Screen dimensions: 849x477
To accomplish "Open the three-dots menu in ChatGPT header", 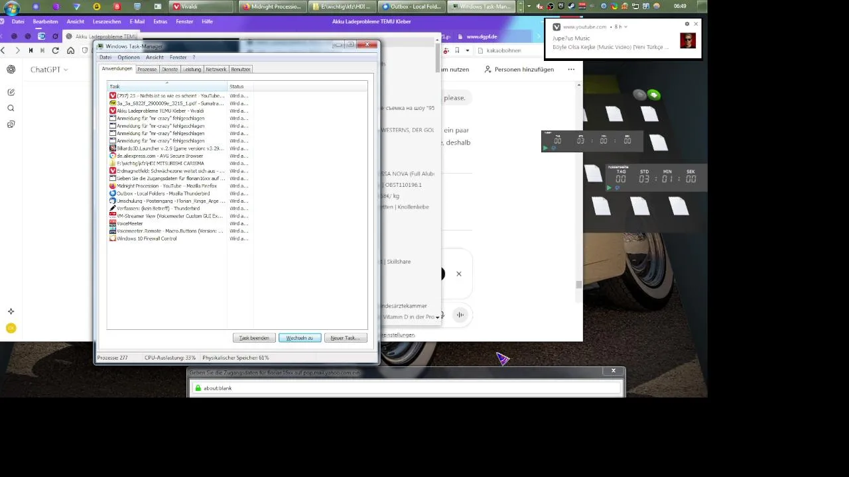I will [571, 70].
